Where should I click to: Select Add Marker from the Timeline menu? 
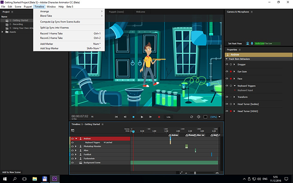(x=46, y=44)
